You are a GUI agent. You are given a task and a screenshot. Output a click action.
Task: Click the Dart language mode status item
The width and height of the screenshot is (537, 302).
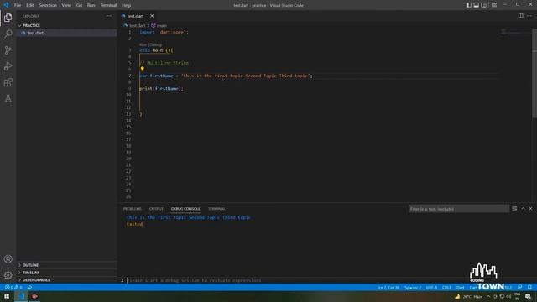click(461, 287)
